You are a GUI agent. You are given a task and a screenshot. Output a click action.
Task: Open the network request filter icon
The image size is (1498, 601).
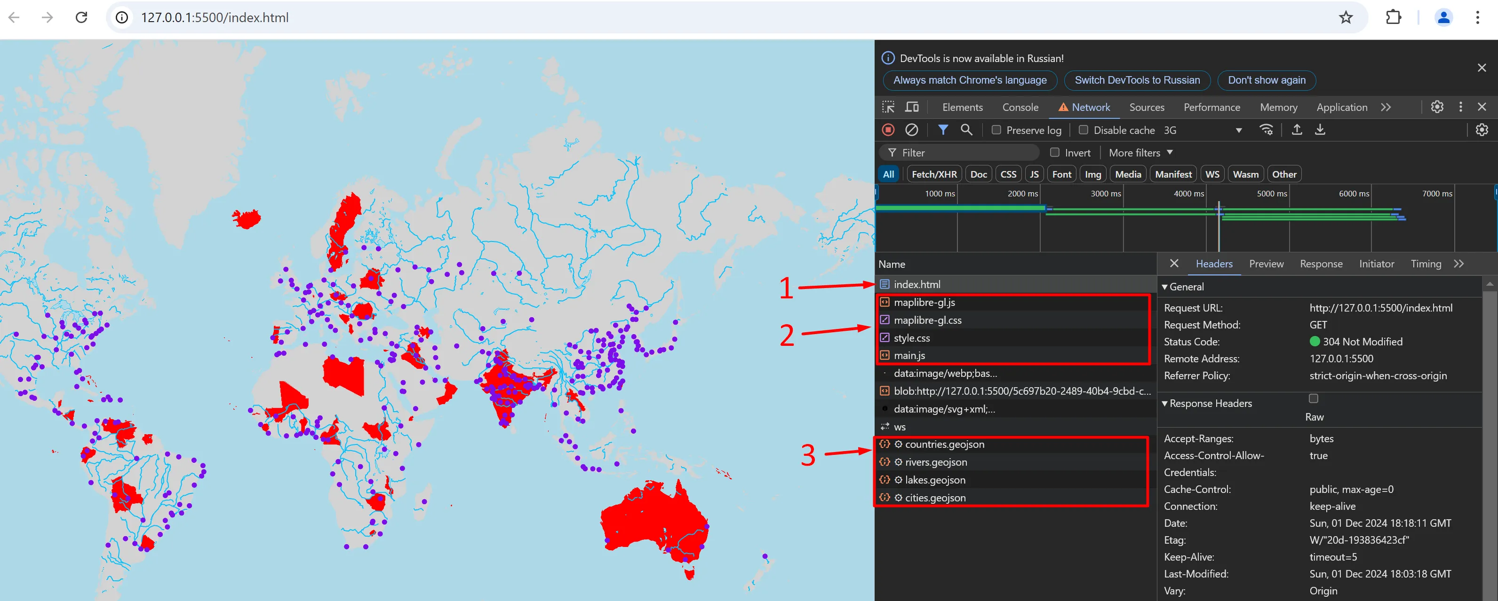click(943, 130)
